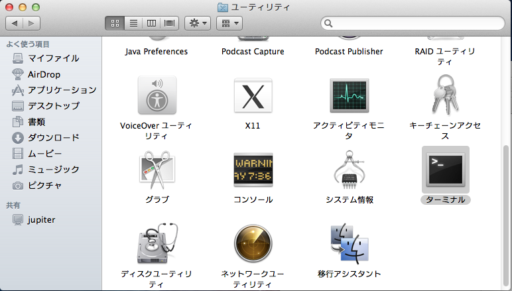
Task: Select the コンソール warning icon
Action: tap(253, 170)
